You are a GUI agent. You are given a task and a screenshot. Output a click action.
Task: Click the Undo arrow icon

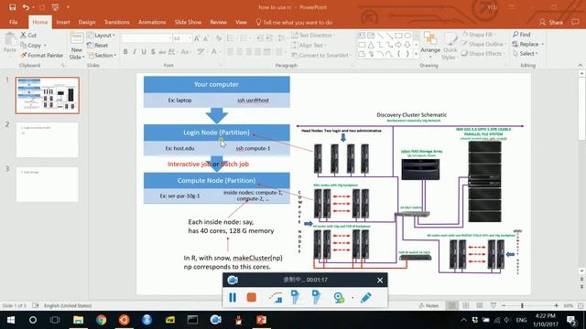click(26, 7)
